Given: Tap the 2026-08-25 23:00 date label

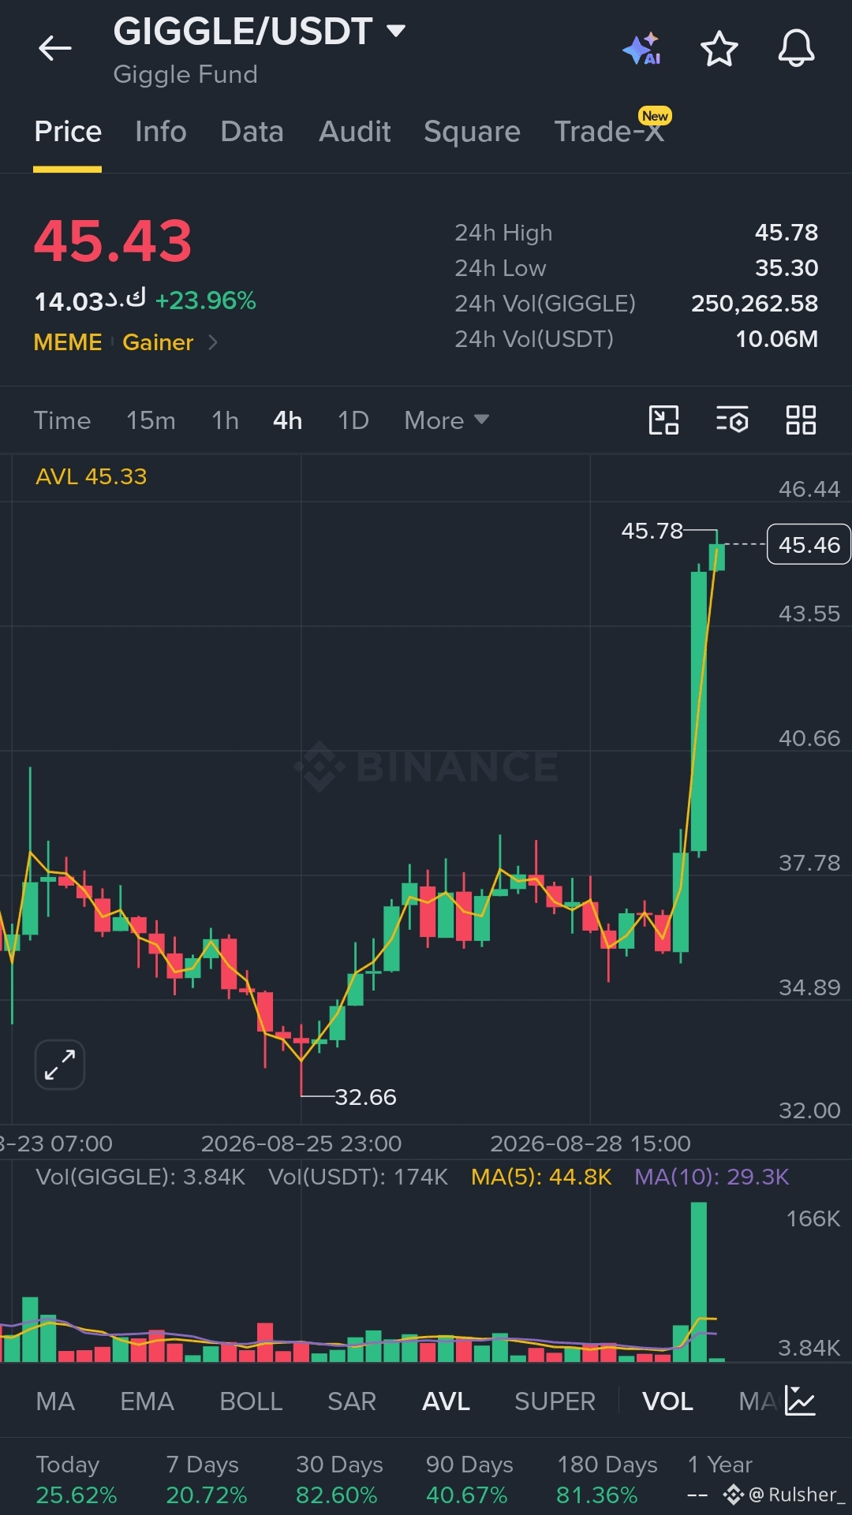Looking at the screenshot, I should pyautogui.click(x=301, y=1144).
